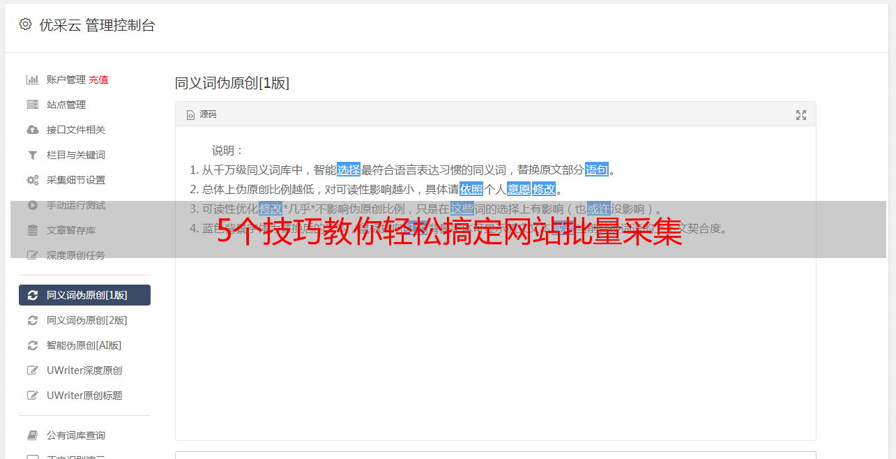Click the gear icon beside 优采云 管理控制台
896x459 pixels.
click(x=26, y=24)
